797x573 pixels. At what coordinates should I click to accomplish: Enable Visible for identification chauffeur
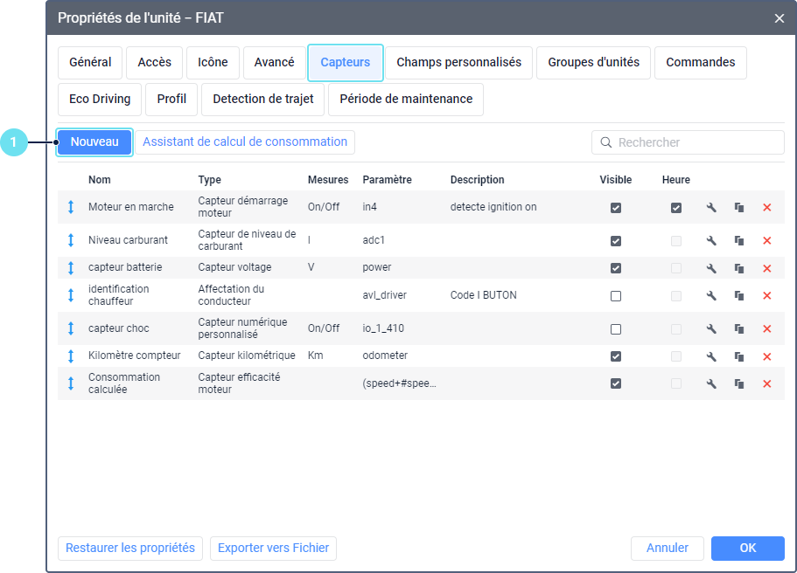point(616,296)
